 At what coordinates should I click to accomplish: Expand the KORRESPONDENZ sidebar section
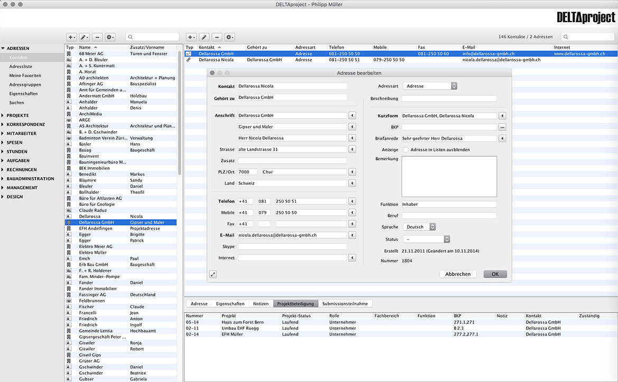click(3, 124)
